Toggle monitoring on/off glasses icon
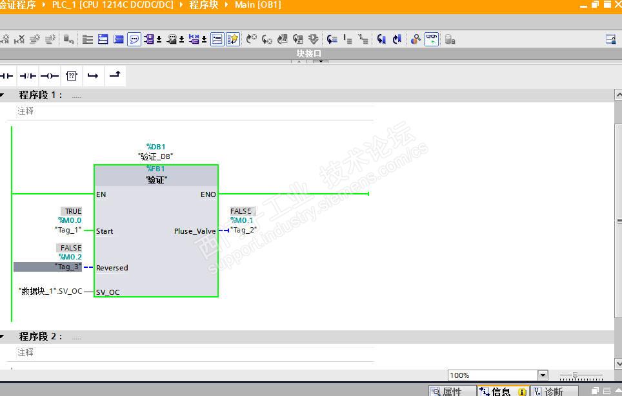The image size is (622, 396). tap(432, 39)
